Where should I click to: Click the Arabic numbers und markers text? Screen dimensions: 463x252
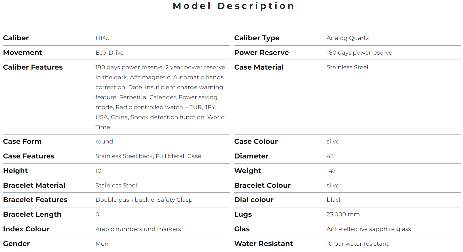[138, 229]
